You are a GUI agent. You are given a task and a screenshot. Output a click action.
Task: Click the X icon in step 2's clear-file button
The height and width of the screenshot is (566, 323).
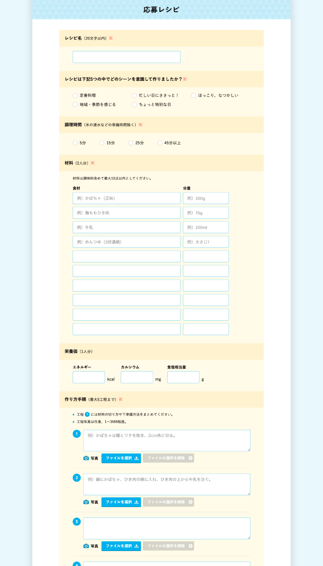(x=191, y=502)
